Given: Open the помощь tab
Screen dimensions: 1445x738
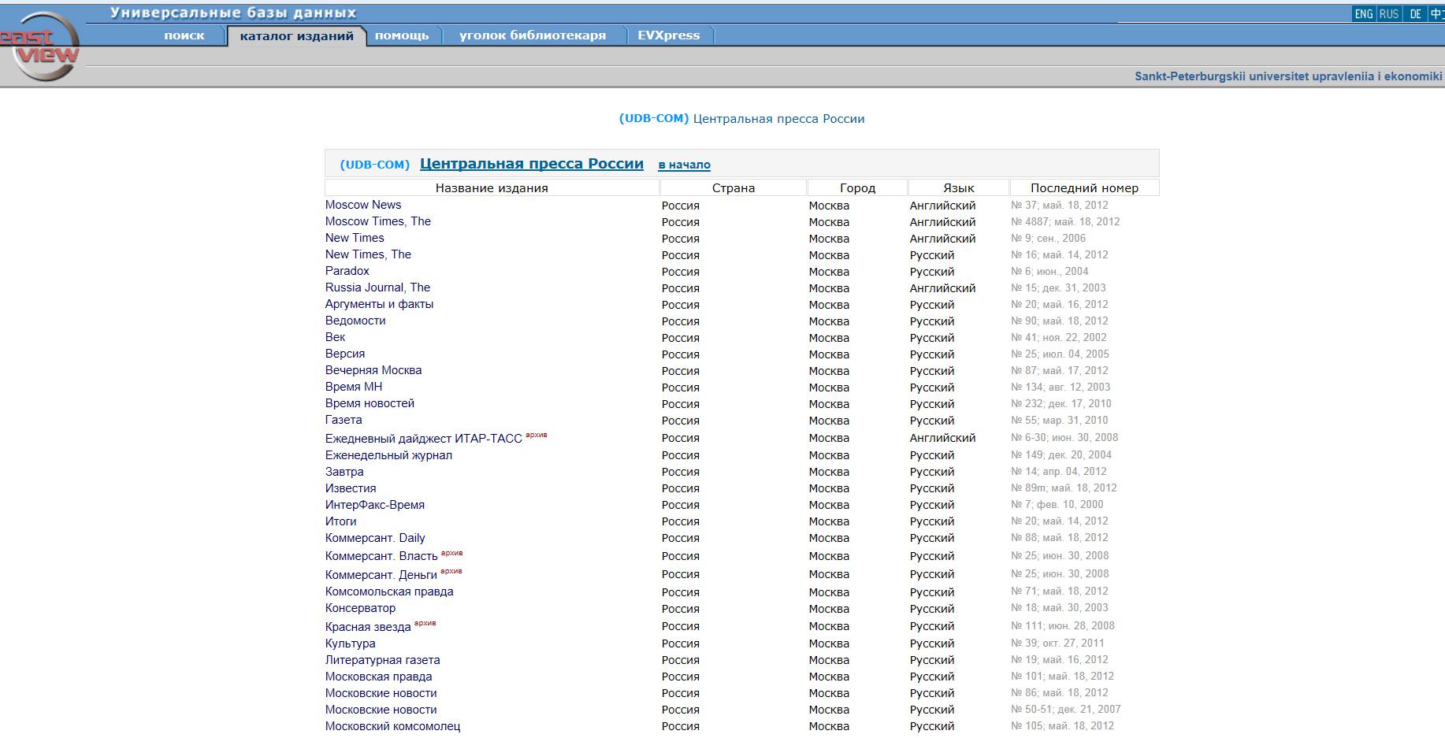Looking at the screenshot, I should [402, 35].
